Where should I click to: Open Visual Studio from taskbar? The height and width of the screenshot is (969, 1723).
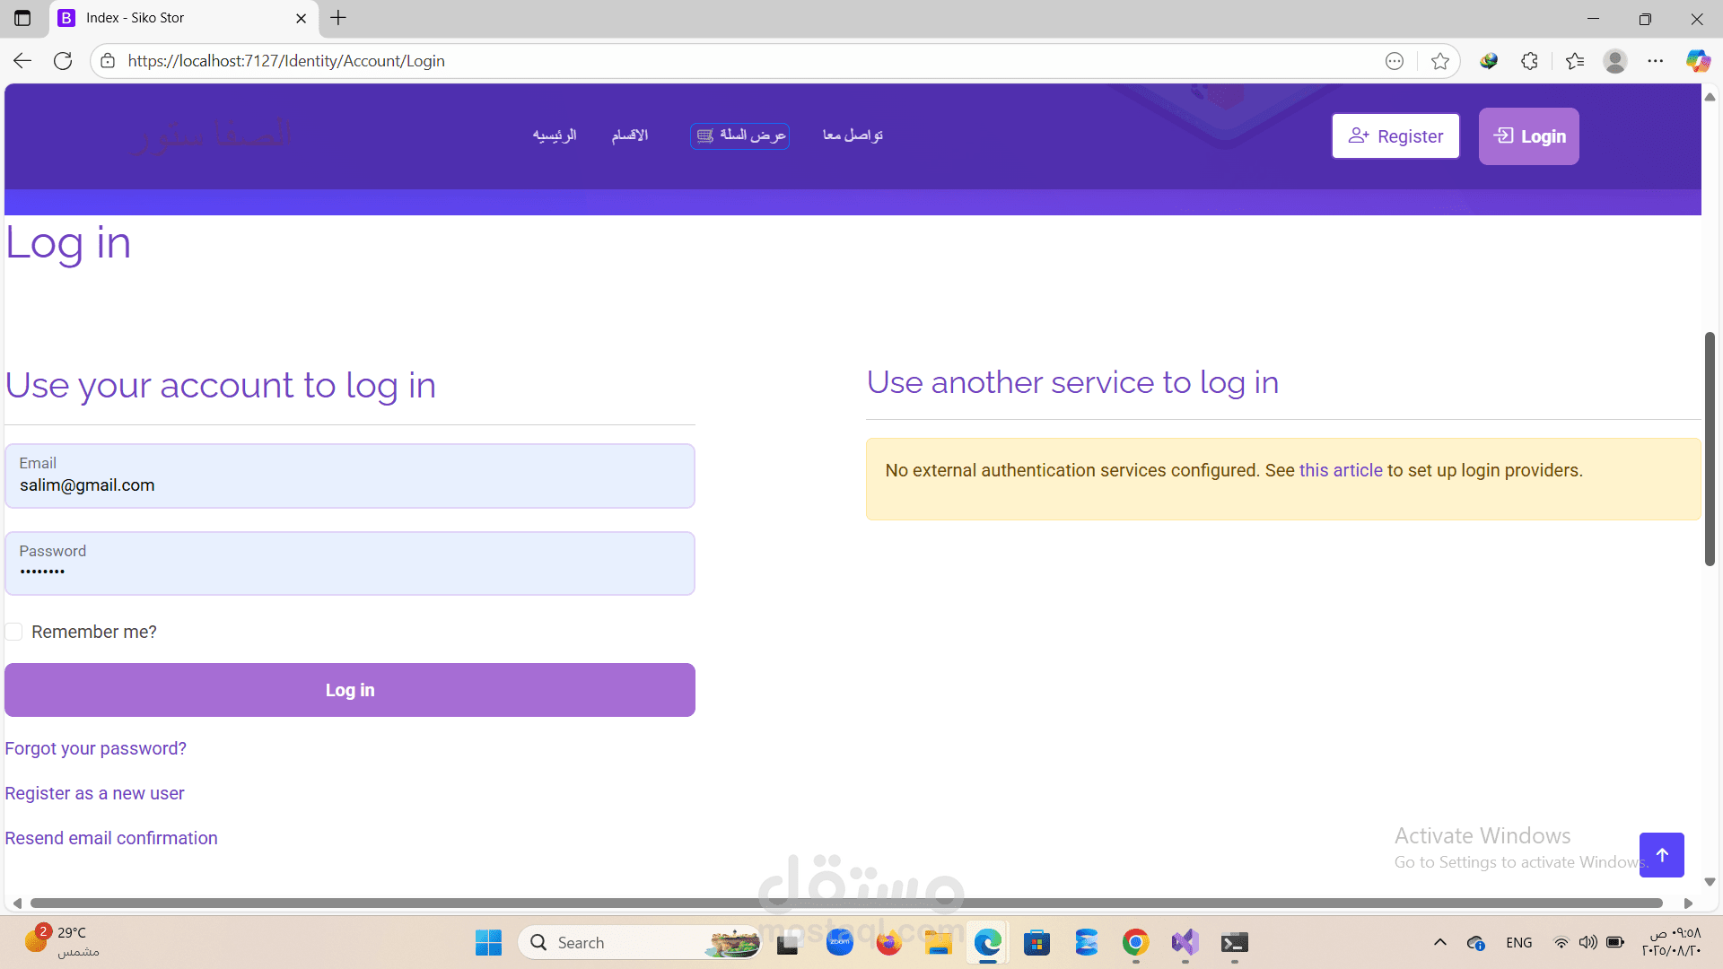point(1185,942)
